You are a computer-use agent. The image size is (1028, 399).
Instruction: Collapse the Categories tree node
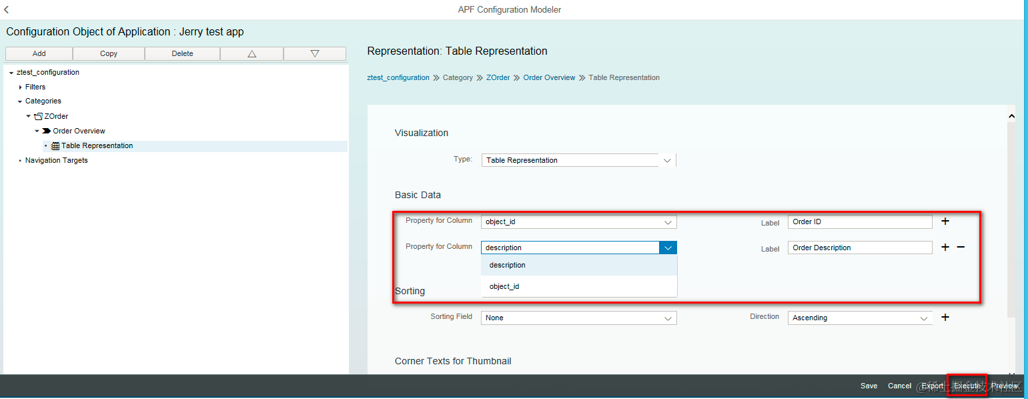click(x=20, y=101)
